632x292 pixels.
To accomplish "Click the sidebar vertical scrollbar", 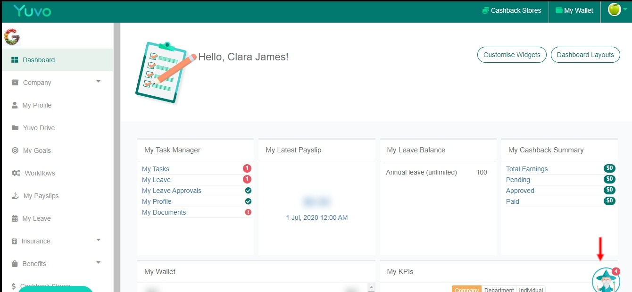I will [116, 157].
